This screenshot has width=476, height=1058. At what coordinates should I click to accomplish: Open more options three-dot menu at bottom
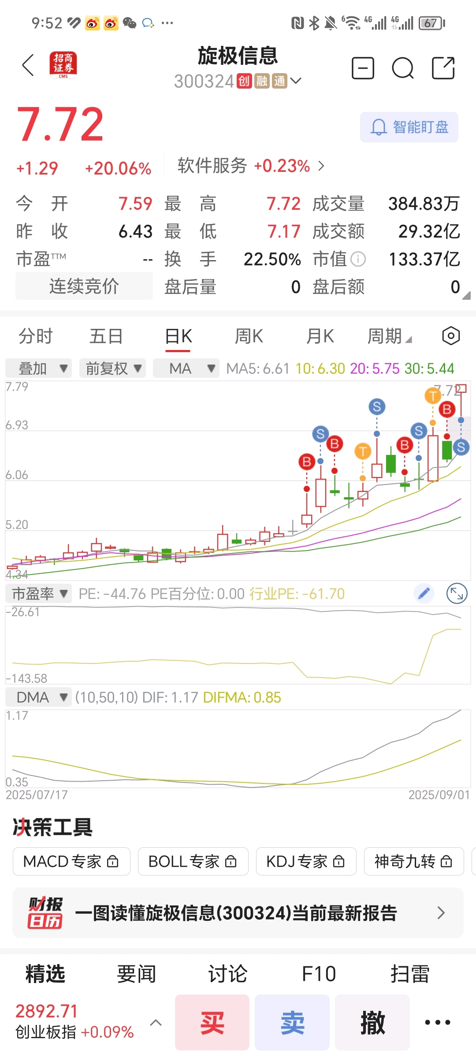437,1022
